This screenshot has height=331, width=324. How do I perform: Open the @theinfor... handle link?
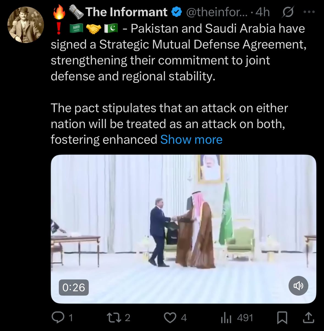point(217,12)
